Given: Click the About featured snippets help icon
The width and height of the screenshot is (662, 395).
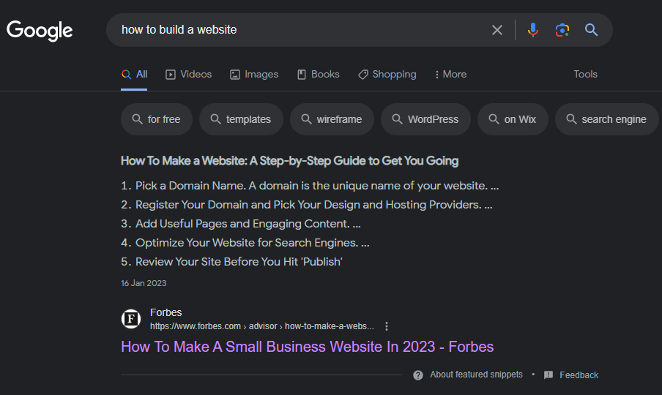Looking at the screenshot, I should coord(418,375).
